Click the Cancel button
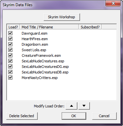The width and height of the screenshot is (123, 126). coord(104,116)
